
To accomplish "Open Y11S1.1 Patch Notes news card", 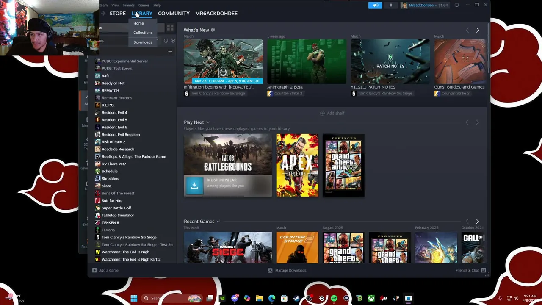I will click(390, 61).
